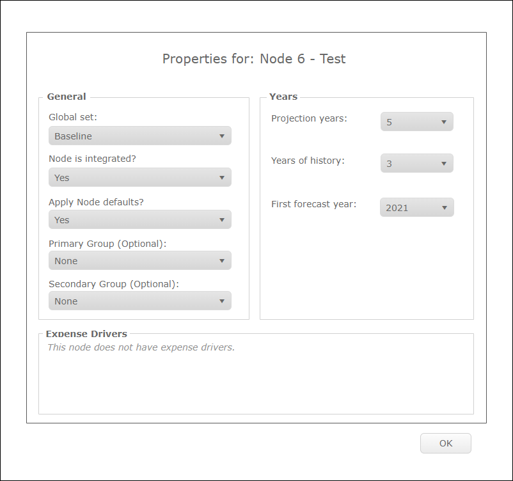Click the arrow on the Global set dropdown
The image size is (513, 481).
(x=222, y=136)
